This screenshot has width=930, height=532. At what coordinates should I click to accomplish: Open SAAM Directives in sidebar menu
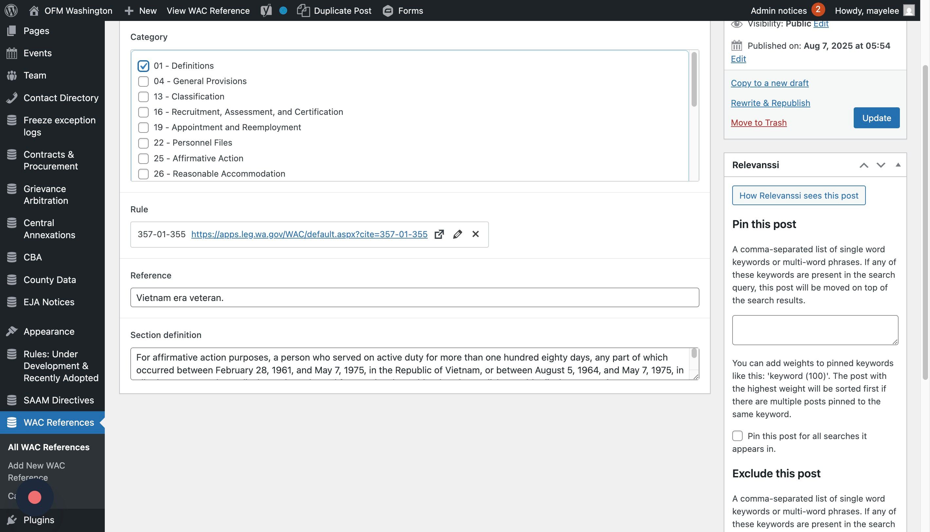(x=59, y=400)
